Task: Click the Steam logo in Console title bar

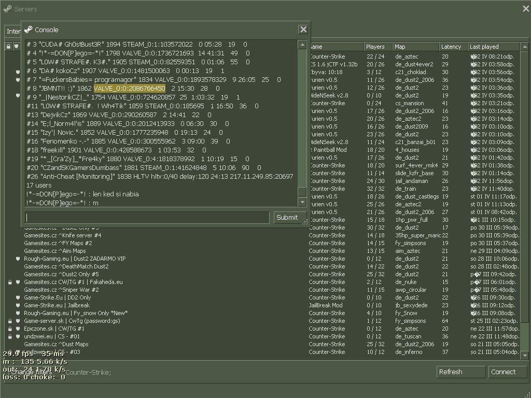Action: [x=29, y=30]
